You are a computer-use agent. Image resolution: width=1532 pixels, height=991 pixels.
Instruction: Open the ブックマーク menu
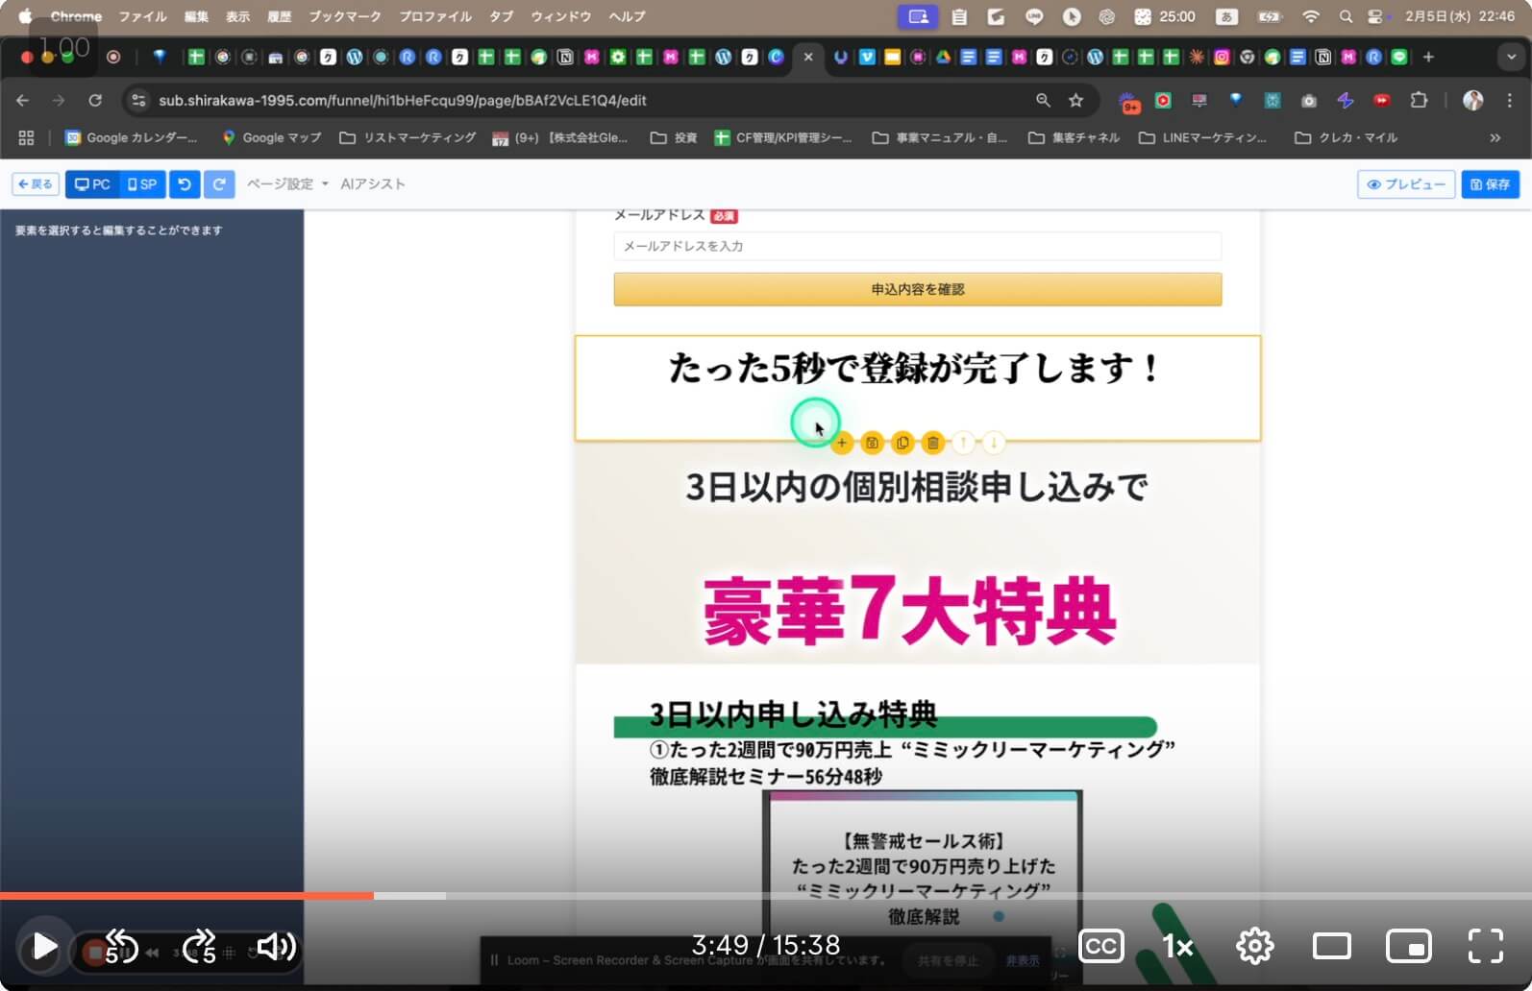pyautogui.click(x=344, y=16)
